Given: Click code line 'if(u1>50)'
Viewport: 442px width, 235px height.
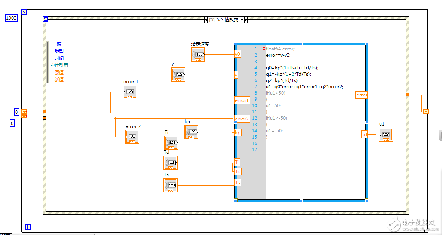Looking at the screenshot, I should coord(275,93).
